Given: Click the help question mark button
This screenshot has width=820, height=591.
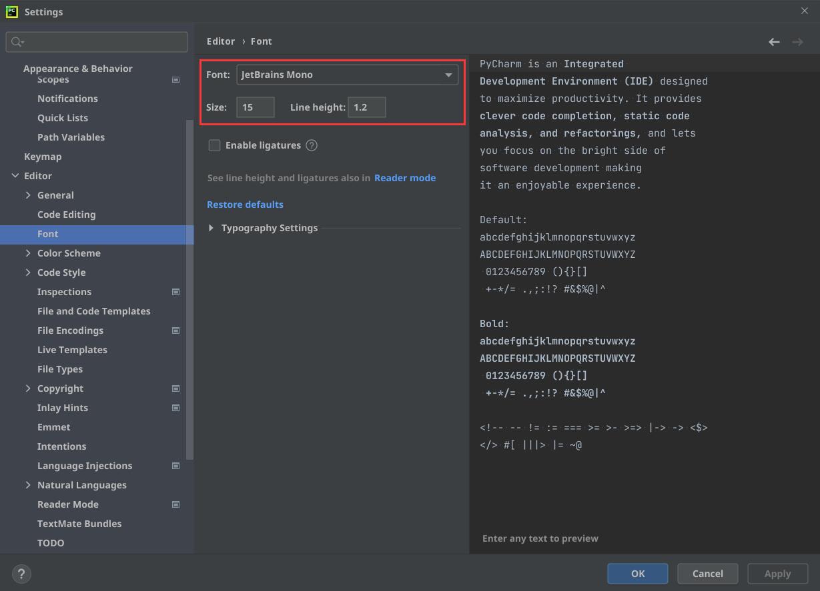Looking at the screenshot, I should click(x=21, y=574).
